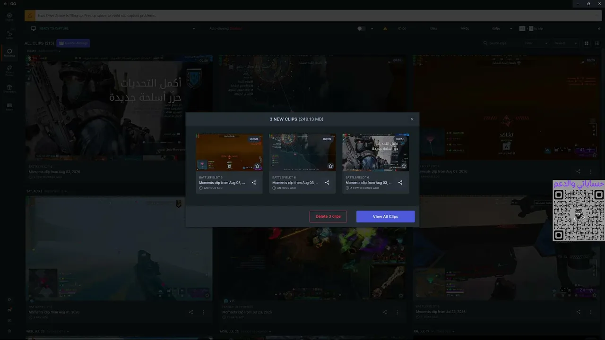
Task: Click the Create Montage button
Action: click(x=73, y=43)
